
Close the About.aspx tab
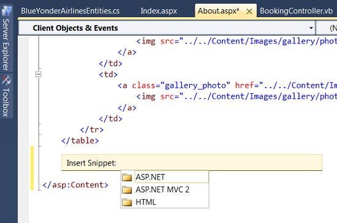point(249,12)
